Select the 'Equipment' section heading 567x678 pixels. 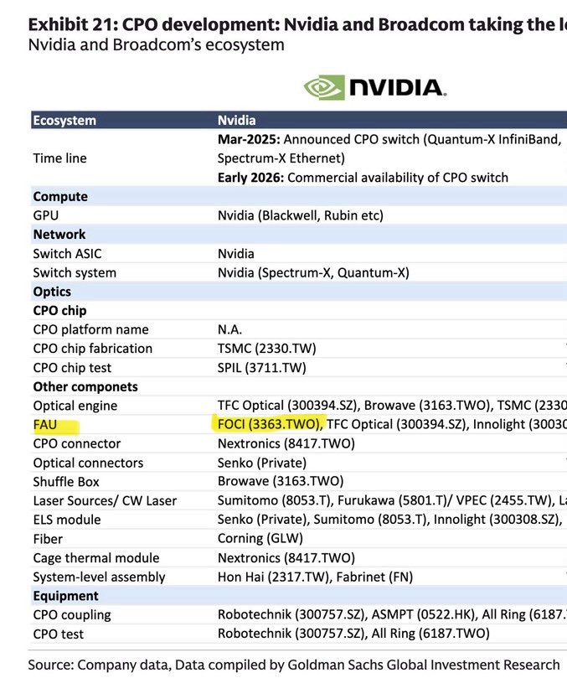pos(65,596)
